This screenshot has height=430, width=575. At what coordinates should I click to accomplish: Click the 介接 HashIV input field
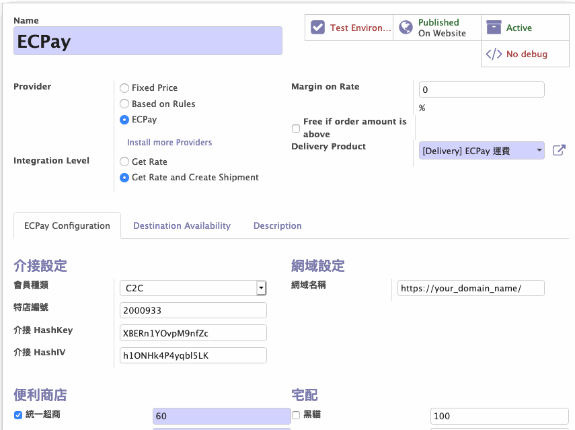(x=193, y=355)
